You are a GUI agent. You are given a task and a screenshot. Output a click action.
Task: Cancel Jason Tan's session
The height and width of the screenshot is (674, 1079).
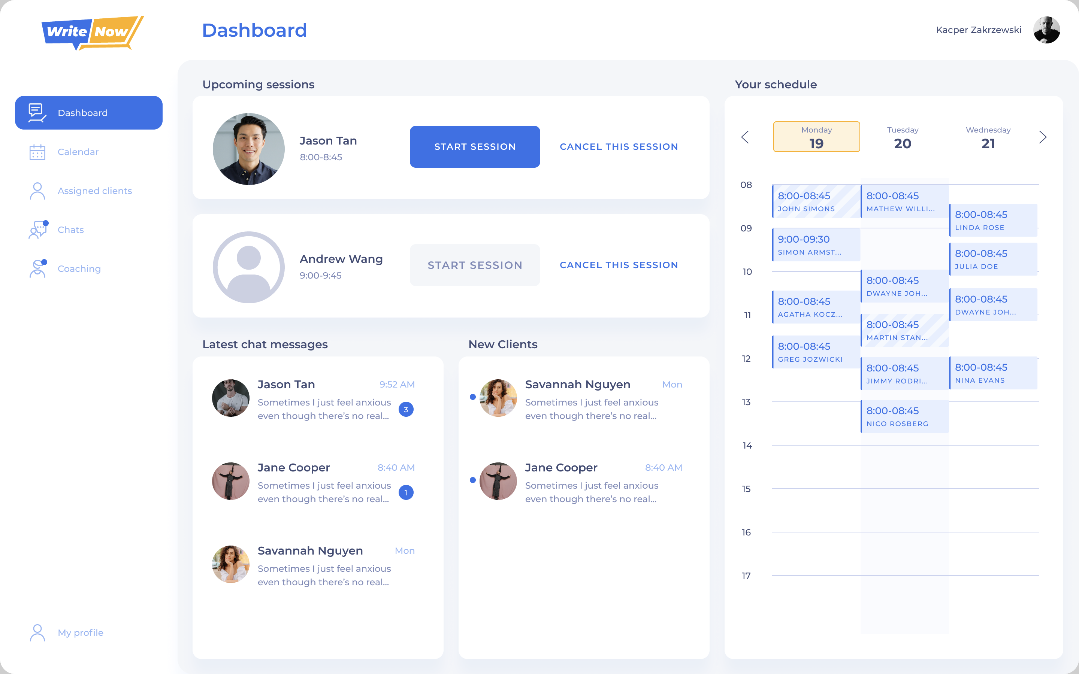click(619, 147)
